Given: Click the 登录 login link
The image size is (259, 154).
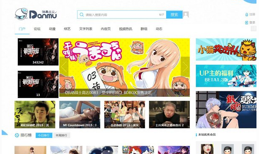Looking at the screenshot, I should [x=252, y=23].
